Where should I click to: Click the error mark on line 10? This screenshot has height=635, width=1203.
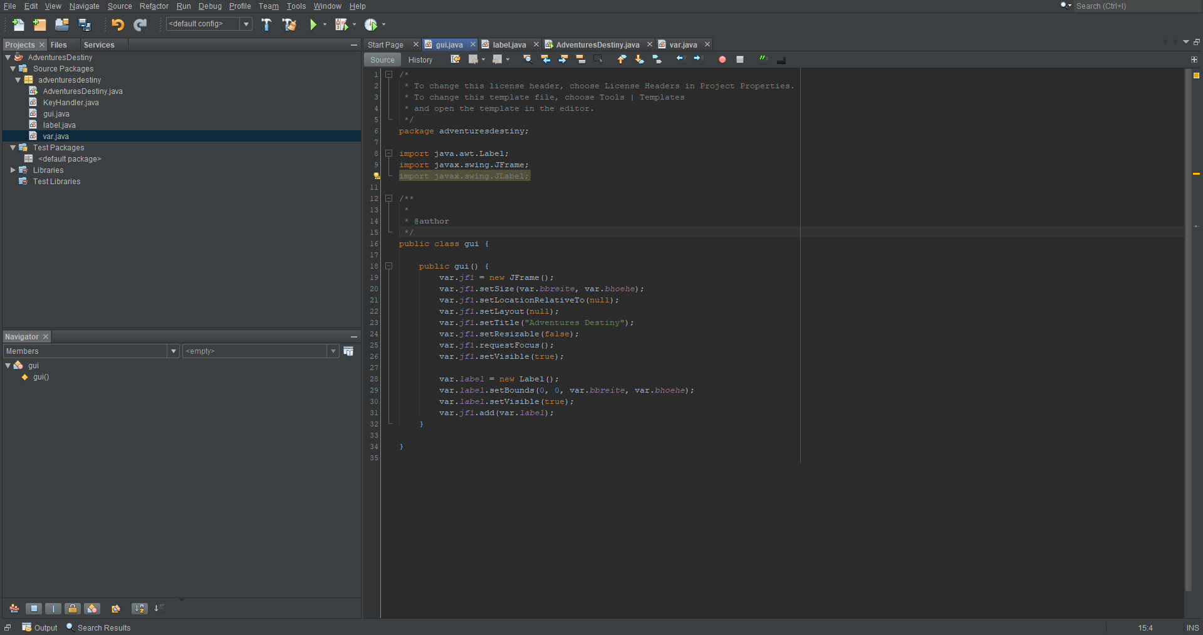pyautogui.click(x=376, y=176)
